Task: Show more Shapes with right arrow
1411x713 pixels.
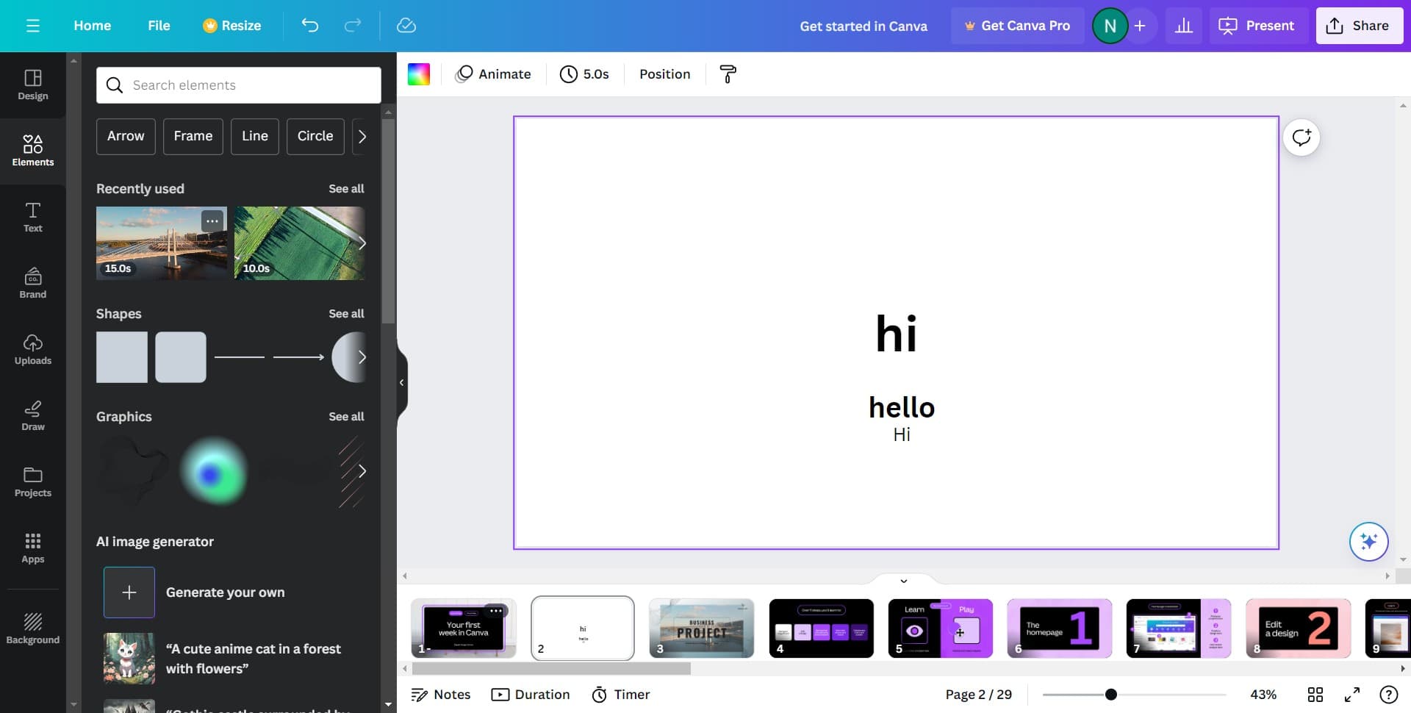Action: pos(362,357)
